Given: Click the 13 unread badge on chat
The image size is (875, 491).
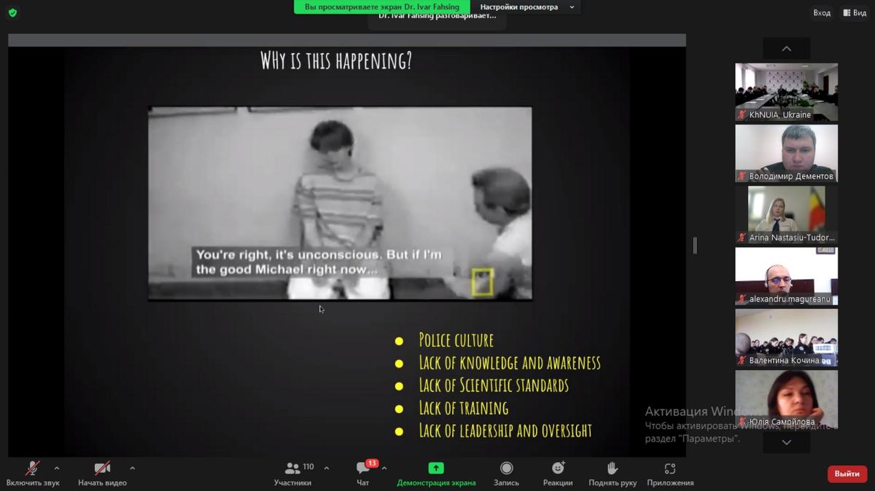Looking at the screenshot, I should pyautogui.click(x=372, y=463).
